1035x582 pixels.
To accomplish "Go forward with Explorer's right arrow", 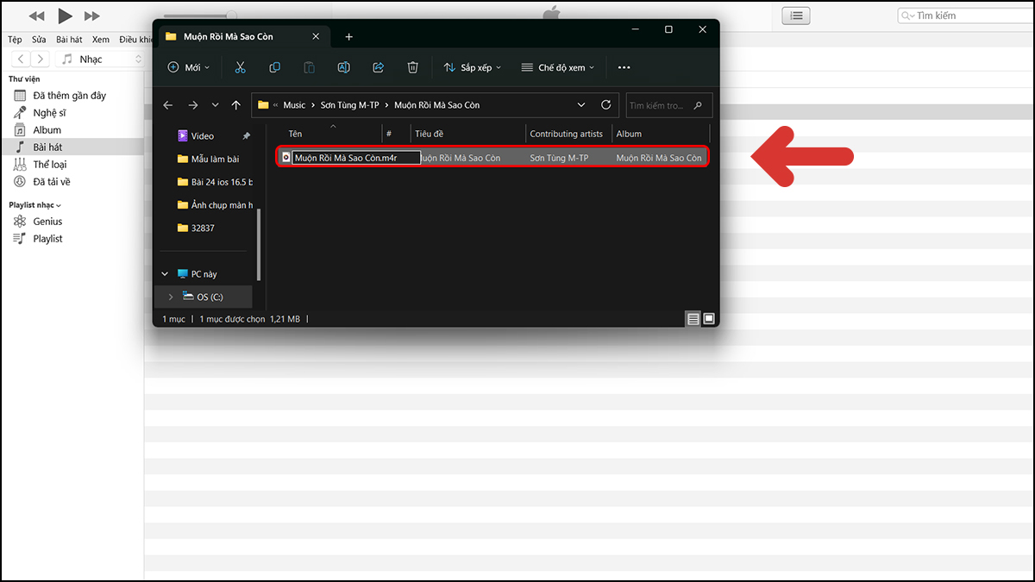I will click(192, 105).
